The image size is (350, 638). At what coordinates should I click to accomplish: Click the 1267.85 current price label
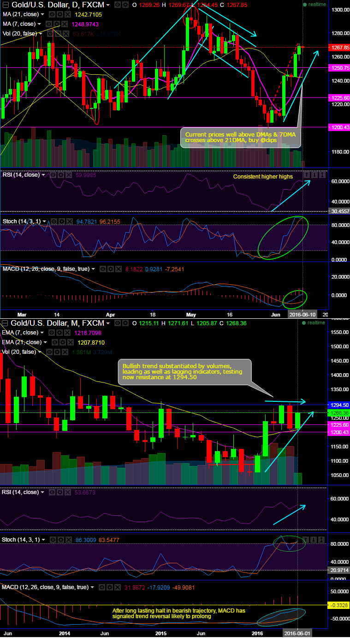[338, 47]
